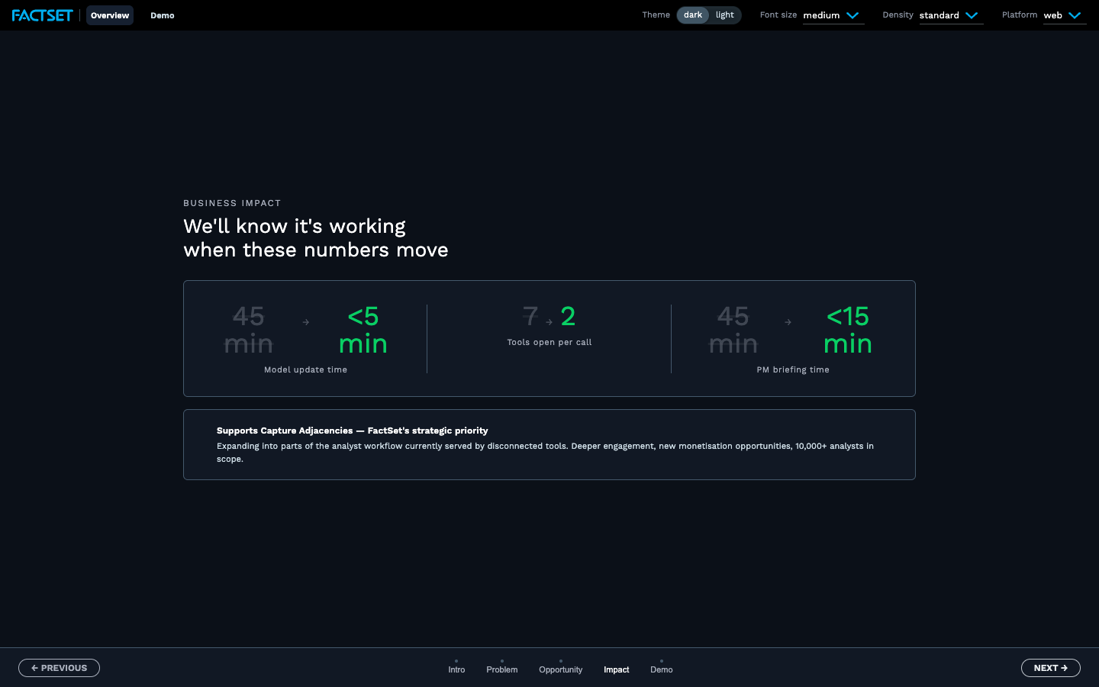This screenshot has width=1099, height=687.
Task: Go to the Previous slide
Action: [59, 668]
